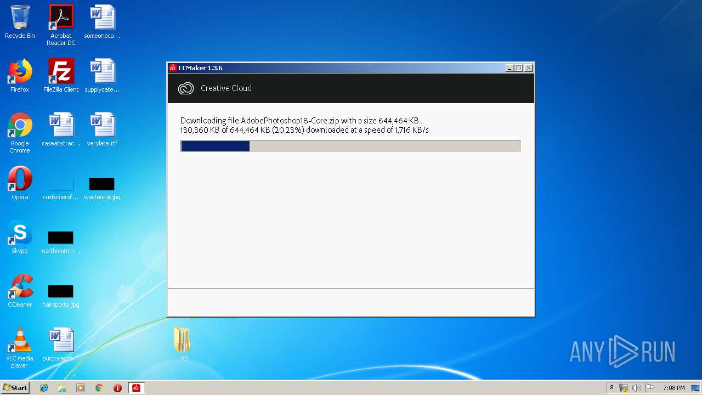Viewport: 702px width, 395px height.
Task: Open FileZilla Client shortcut
Action: [61, 76]
